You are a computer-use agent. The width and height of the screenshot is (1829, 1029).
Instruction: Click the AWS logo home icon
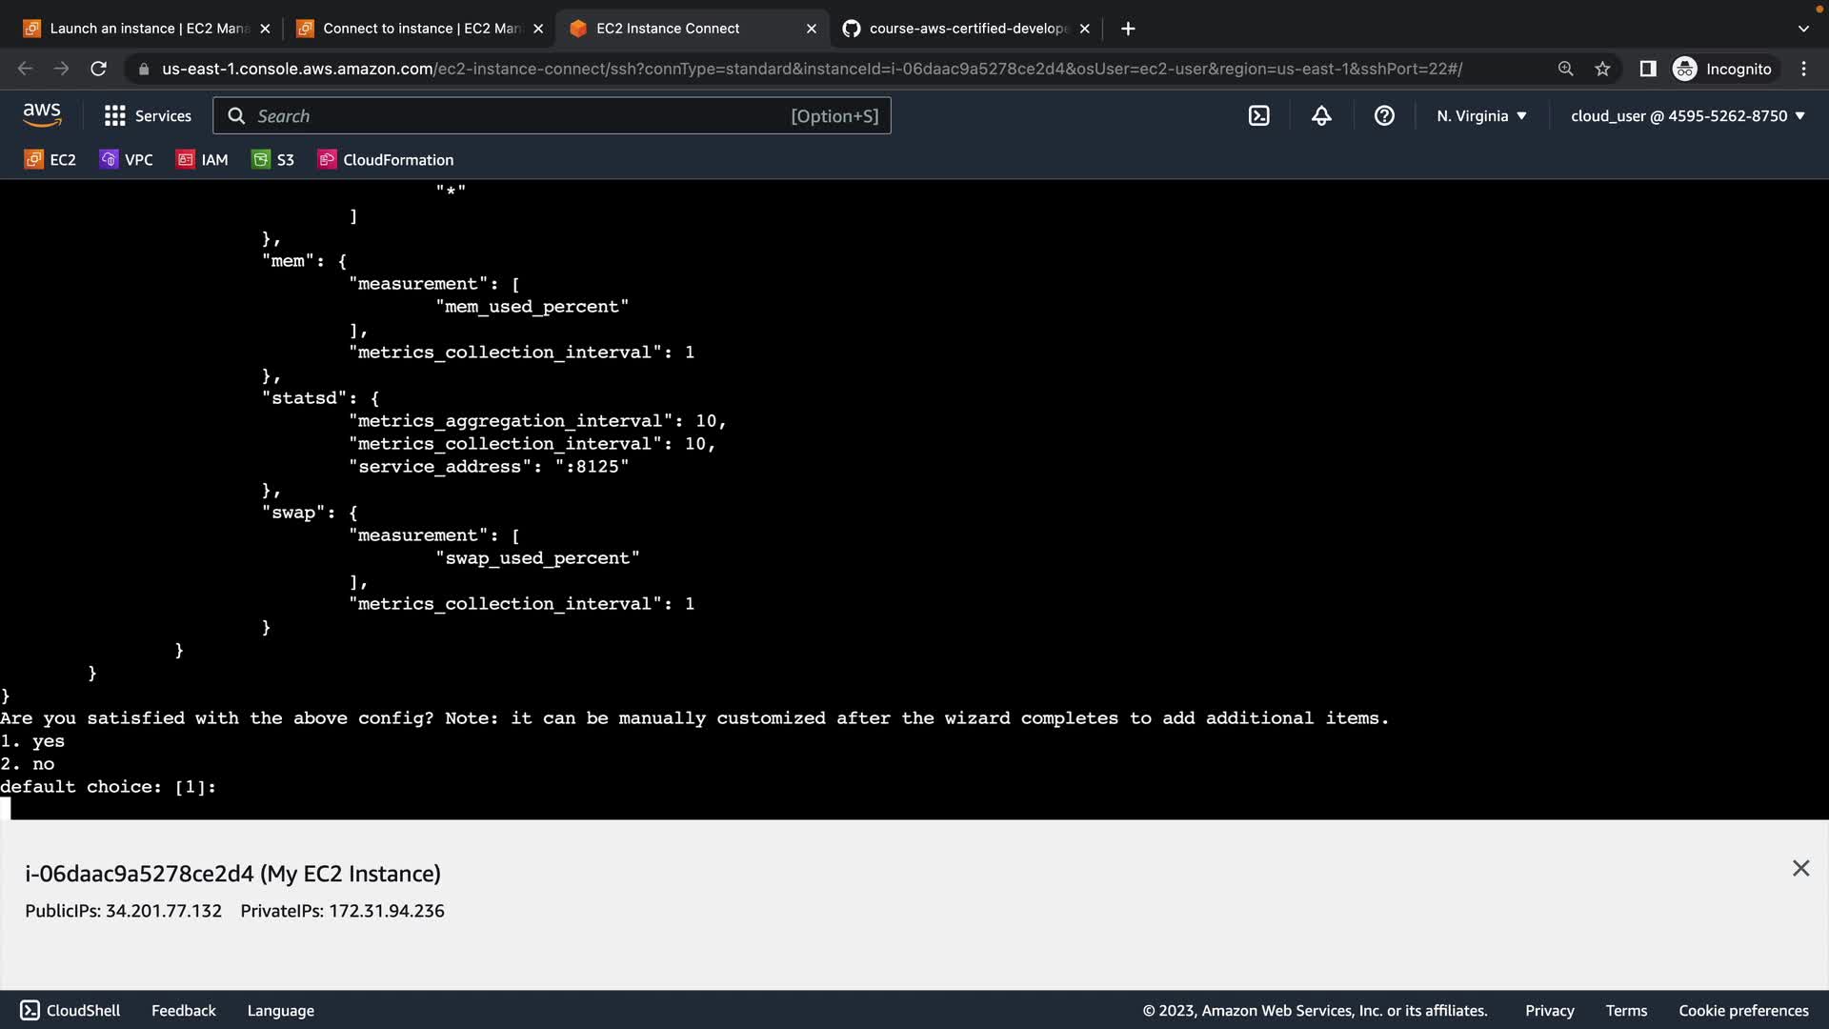[x=42, y=115]
